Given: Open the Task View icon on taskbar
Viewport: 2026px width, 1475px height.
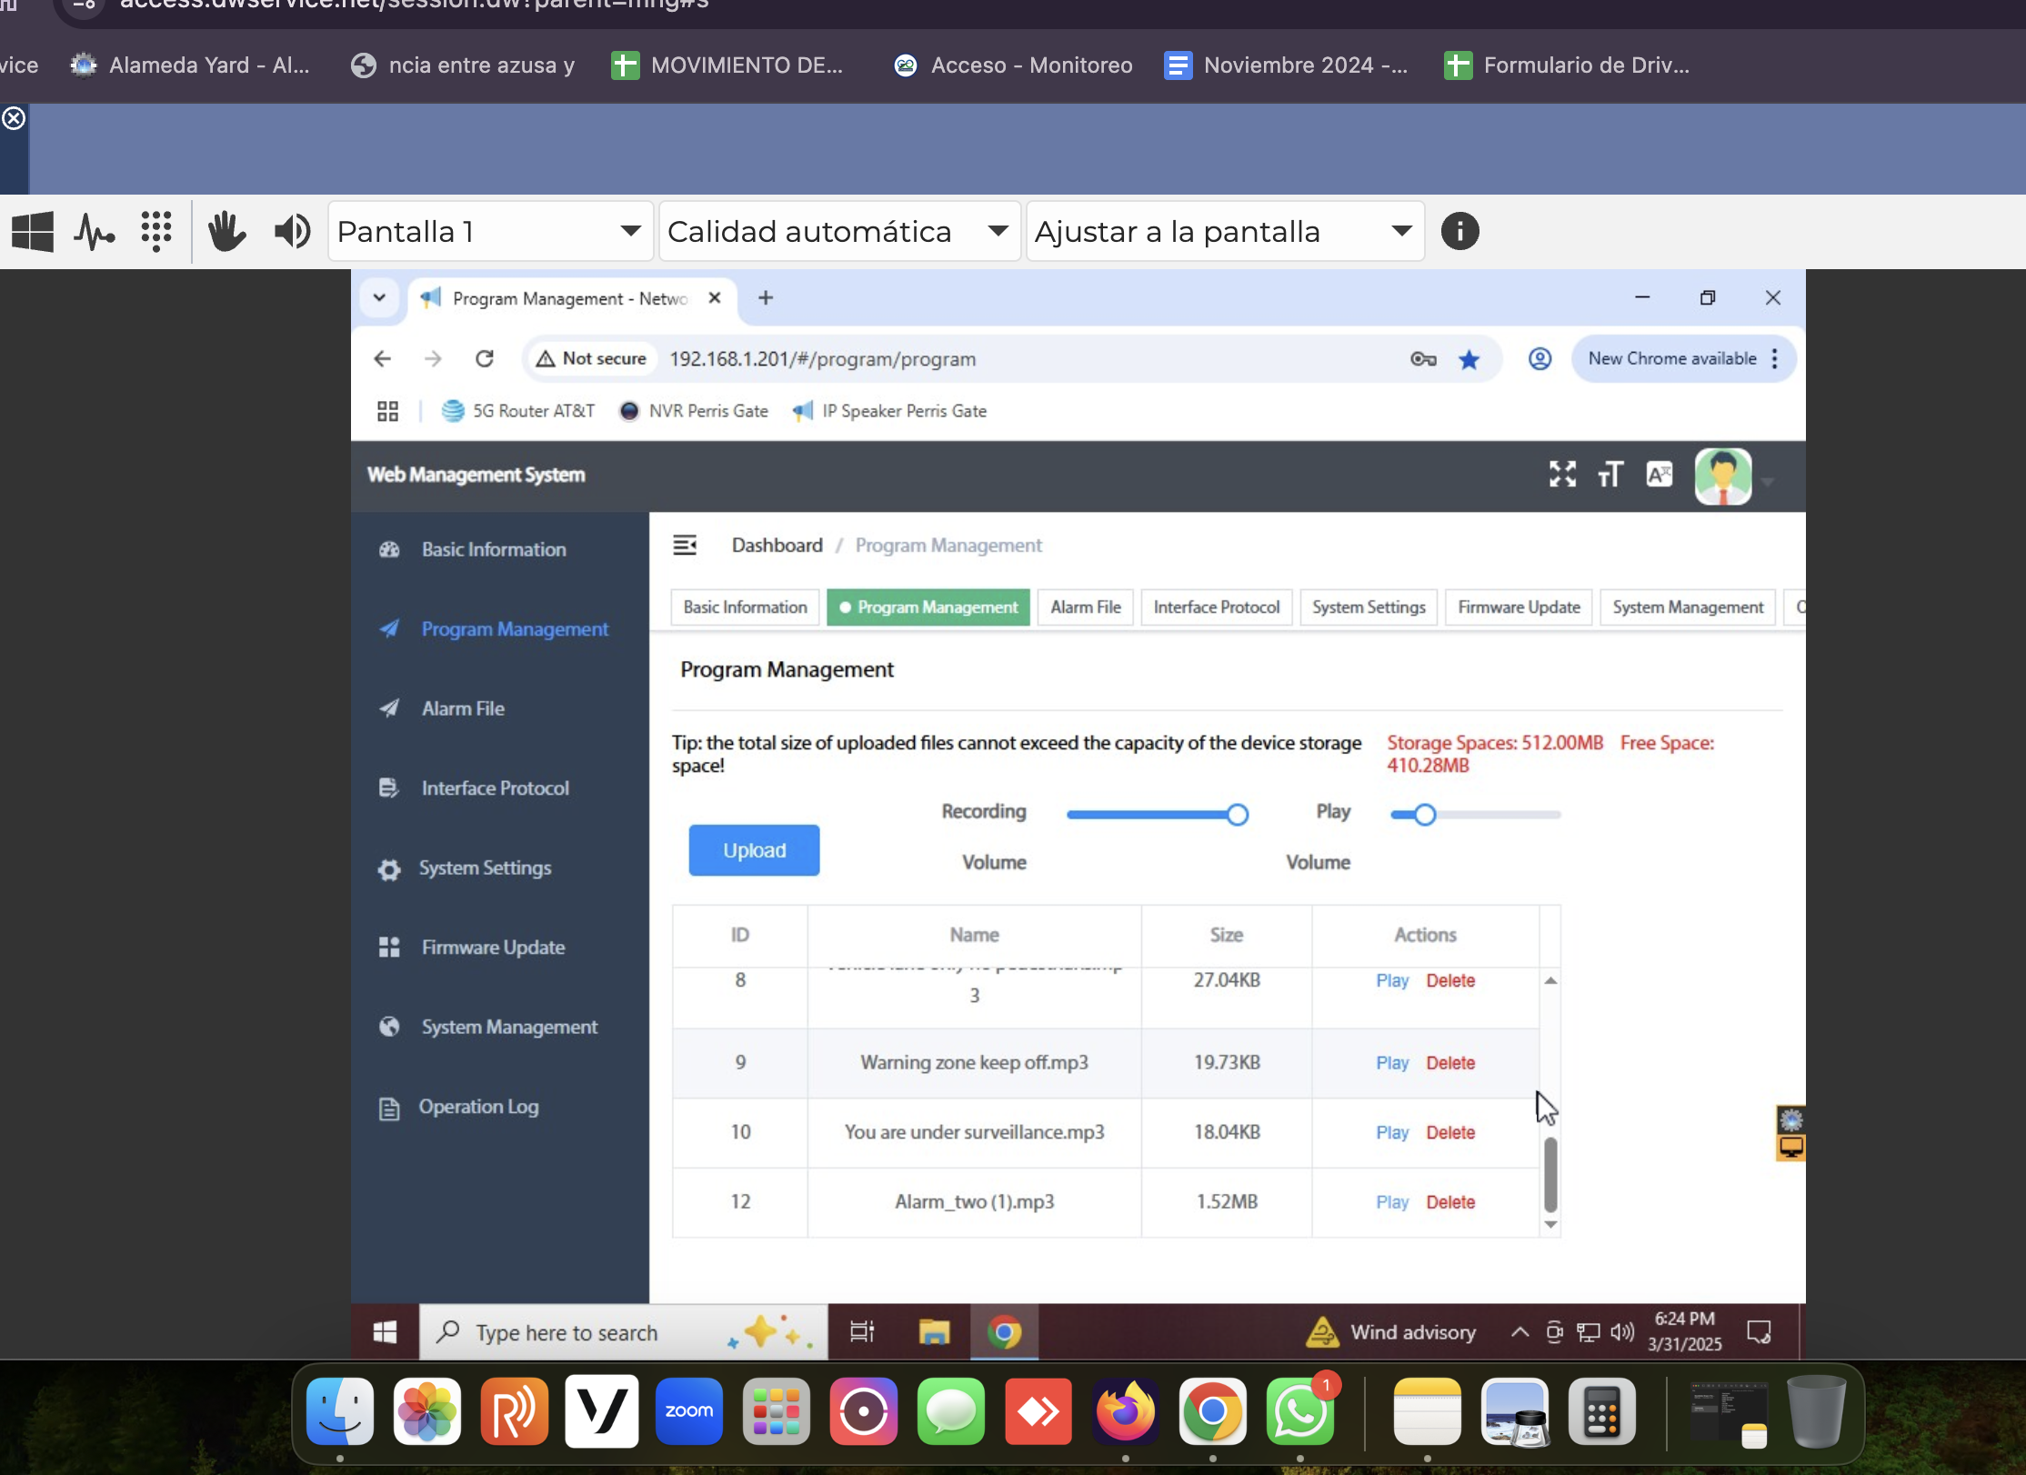Looking at the screenshot, I should [862, 1333].
